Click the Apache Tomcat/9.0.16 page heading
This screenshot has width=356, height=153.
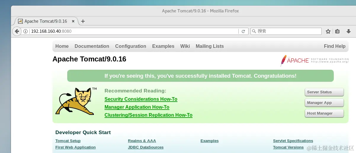(x=89, y=59)
